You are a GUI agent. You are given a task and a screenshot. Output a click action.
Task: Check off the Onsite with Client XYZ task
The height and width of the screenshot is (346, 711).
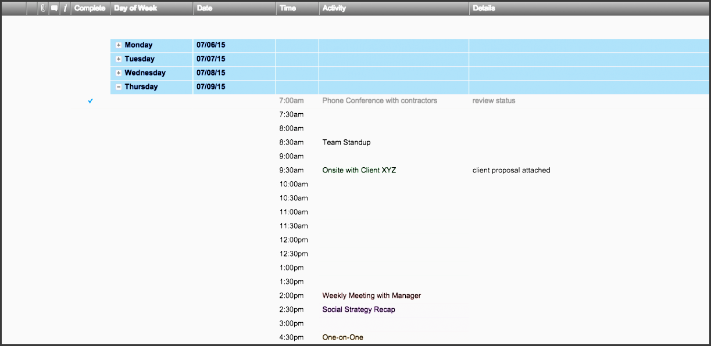pyautogui.click(x=91, y=170)
